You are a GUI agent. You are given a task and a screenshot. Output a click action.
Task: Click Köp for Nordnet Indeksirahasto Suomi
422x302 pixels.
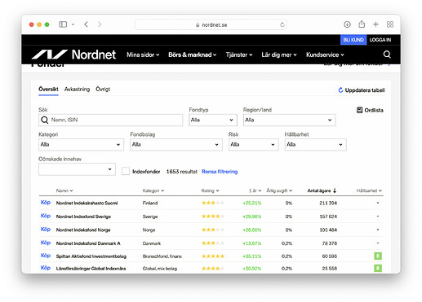(x=46, y=203)
